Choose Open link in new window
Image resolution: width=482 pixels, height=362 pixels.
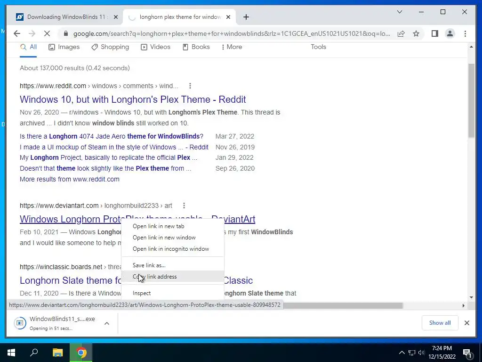coord(172,238)
